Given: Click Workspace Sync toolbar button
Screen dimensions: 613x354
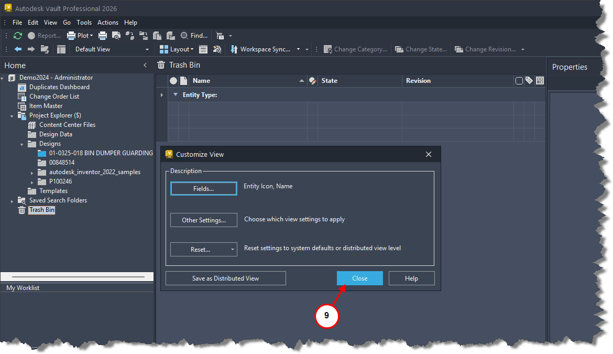Looking at the screenshot, I should click(260, 49).
